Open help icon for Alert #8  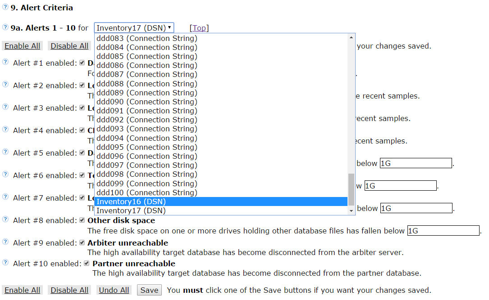(x=5, y=219)
